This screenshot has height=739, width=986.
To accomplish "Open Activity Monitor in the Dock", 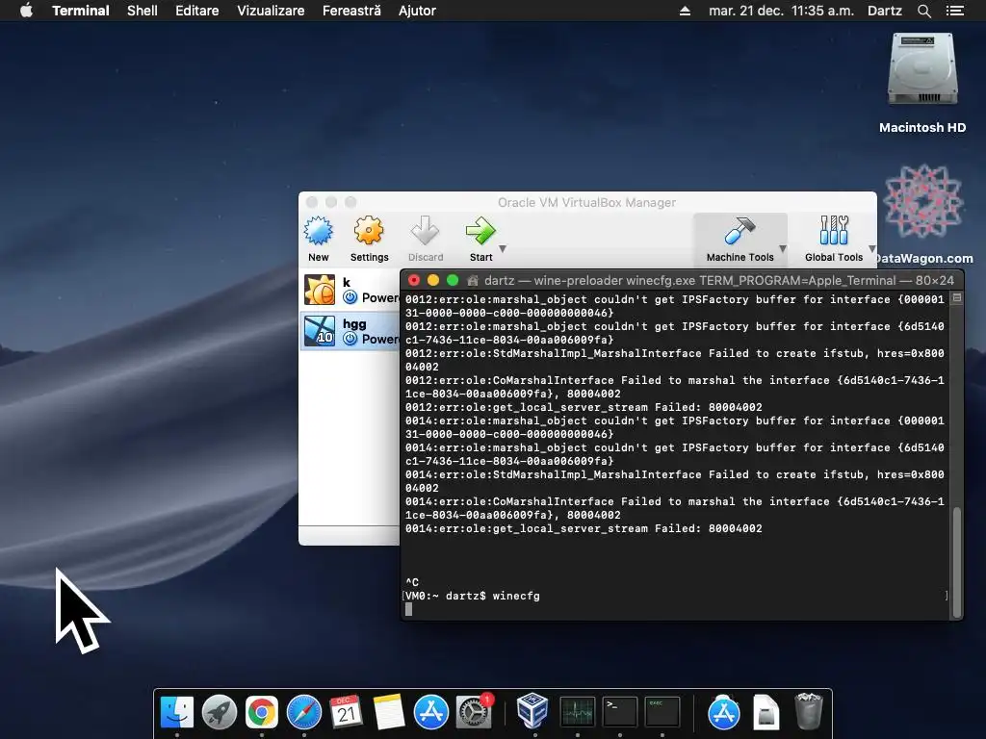I will pyautogui.click(x=578, y=713).
